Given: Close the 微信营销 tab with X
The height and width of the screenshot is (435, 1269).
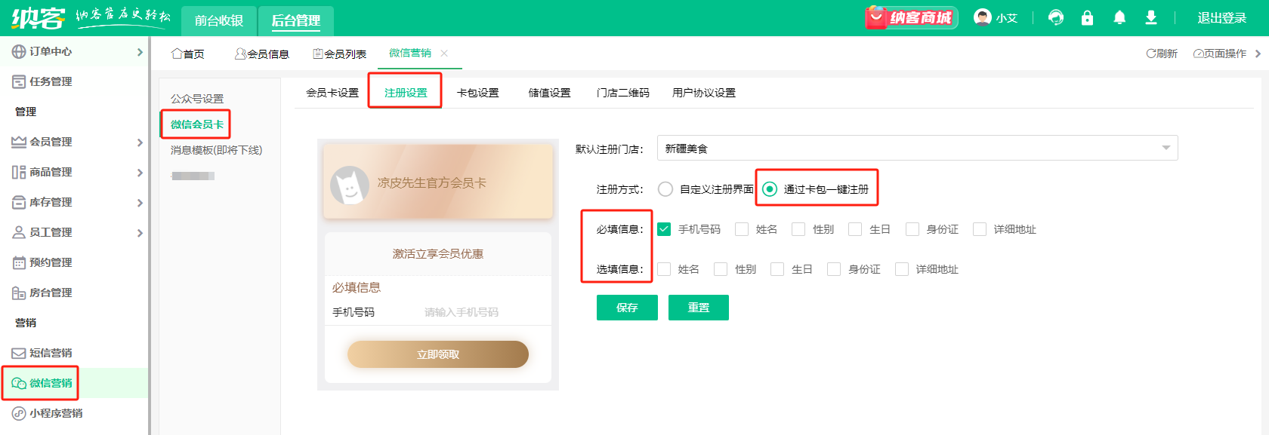Looking at the screenshot, I should (444, 53).
